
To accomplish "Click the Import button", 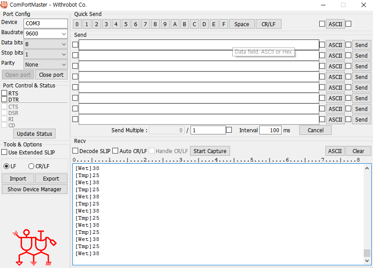I will click(x=18, y=178).
